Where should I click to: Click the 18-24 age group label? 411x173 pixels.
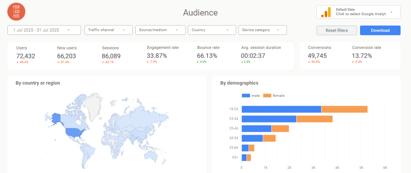tap(234, 109)
